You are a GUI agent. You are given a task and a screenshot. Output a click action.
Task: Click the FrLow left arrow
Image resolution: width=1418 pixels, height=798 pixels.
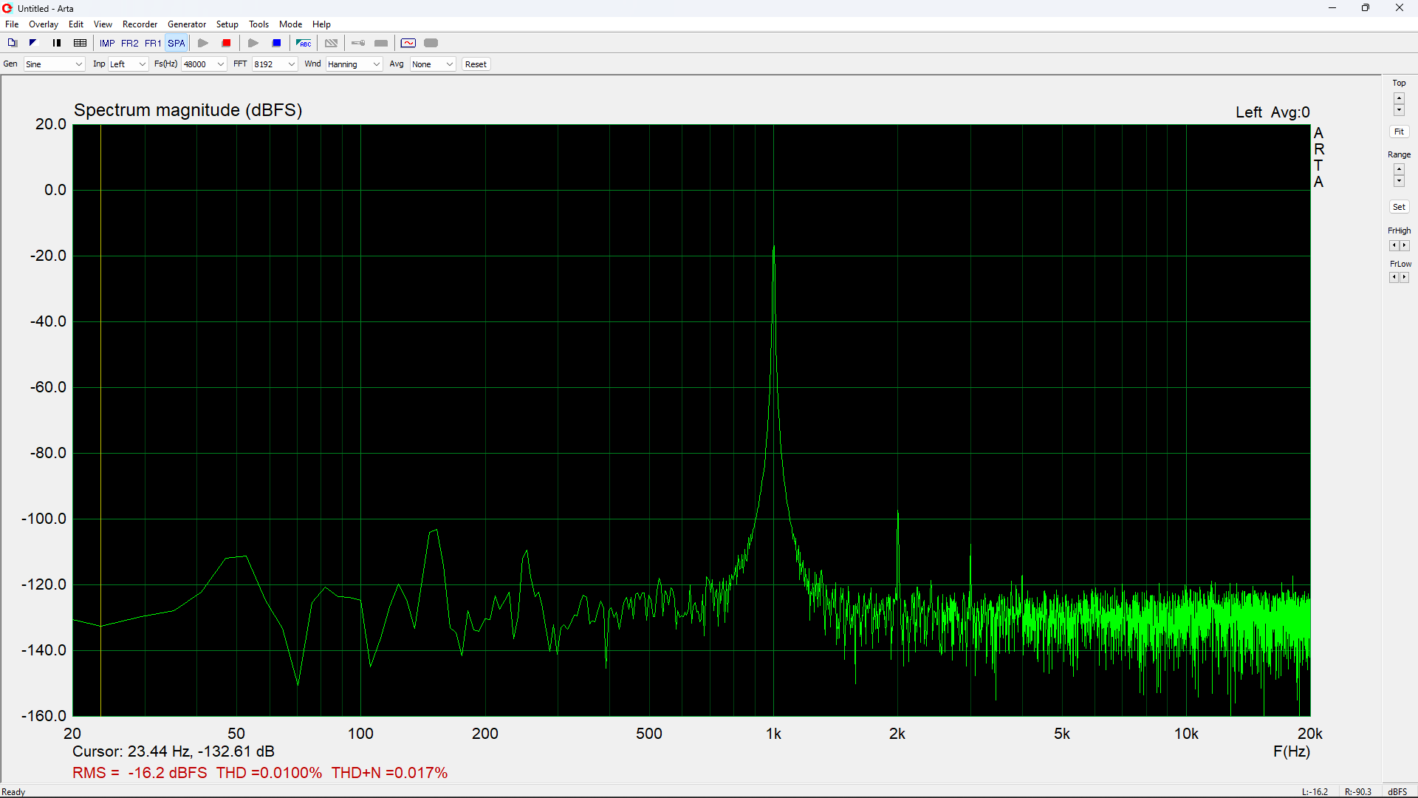(1394, 278)
